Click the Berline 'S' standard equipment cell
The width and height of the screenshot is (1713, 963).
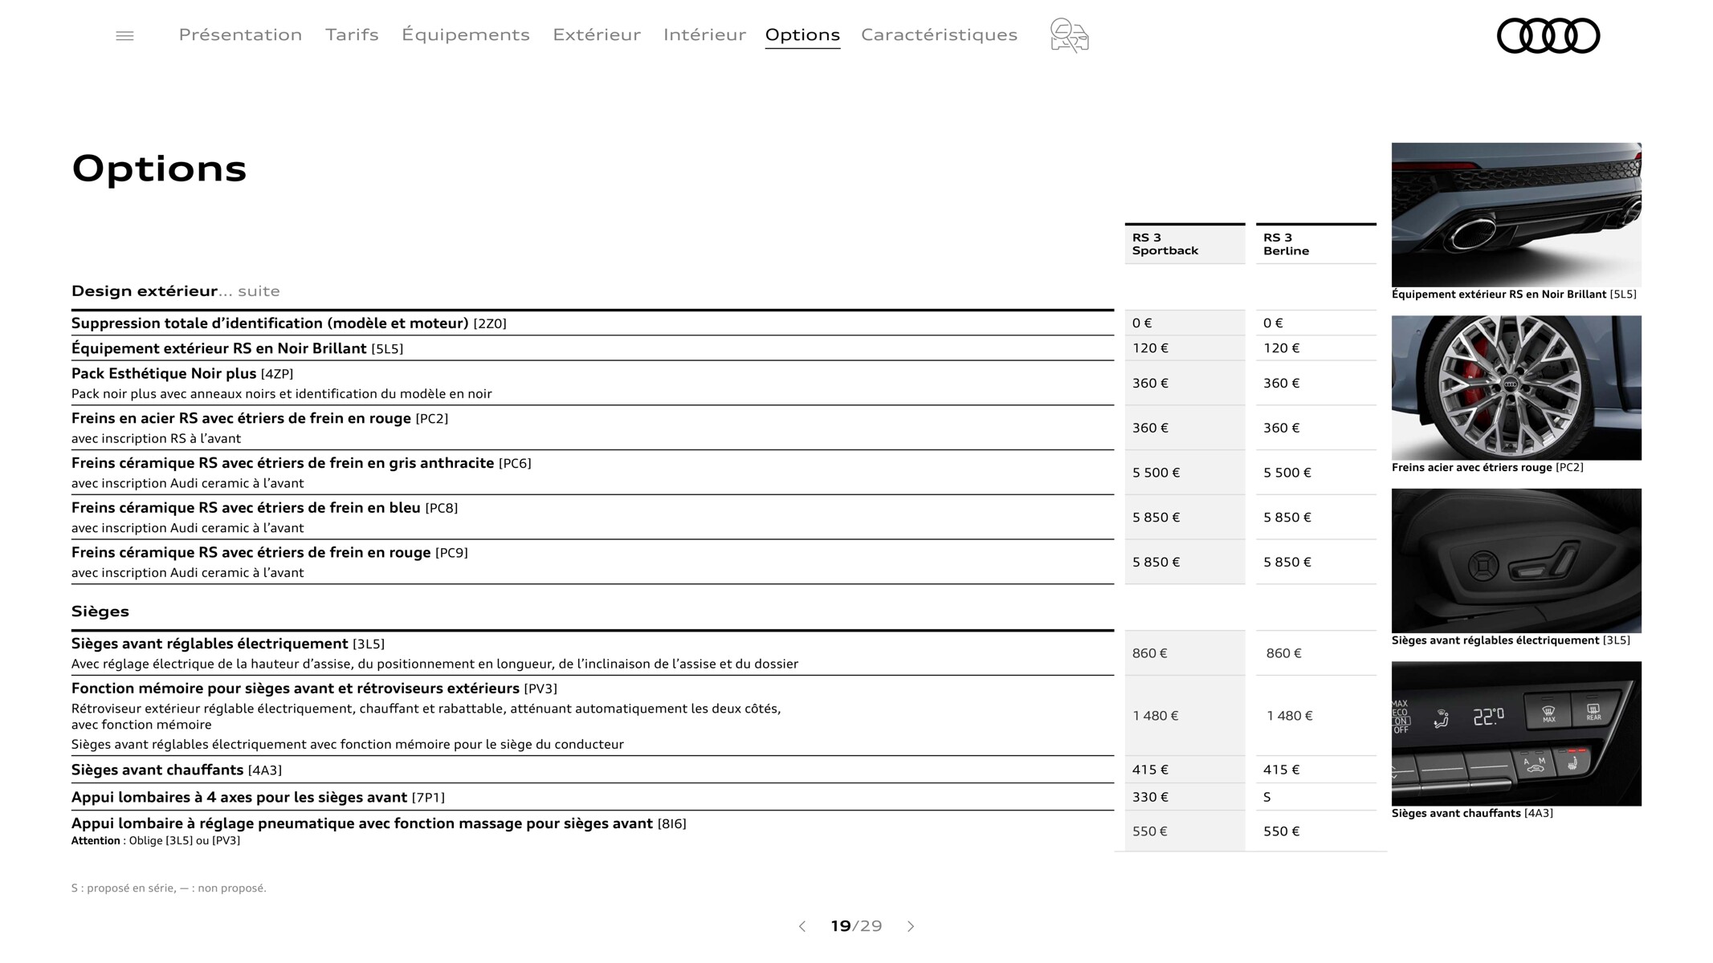point(1315,797)
